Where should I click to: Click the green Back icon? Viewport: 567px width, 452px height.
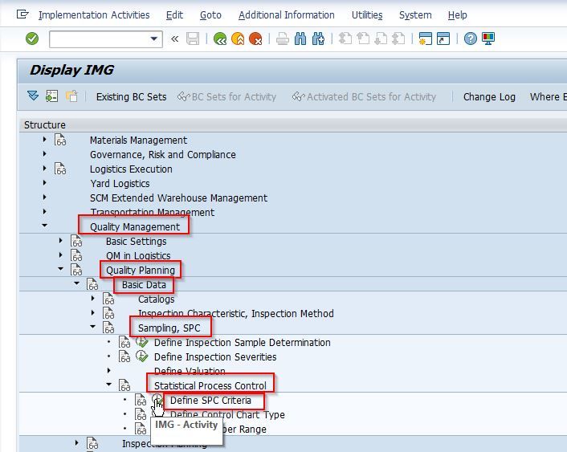tap(220, 39)
